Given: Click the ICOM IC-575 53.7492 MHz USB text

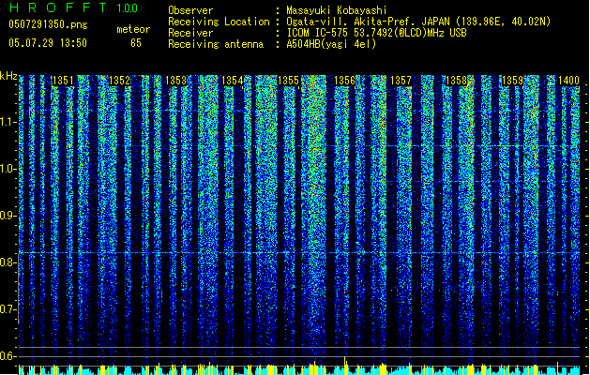Looking at the screenshot, I should [376, 33].
